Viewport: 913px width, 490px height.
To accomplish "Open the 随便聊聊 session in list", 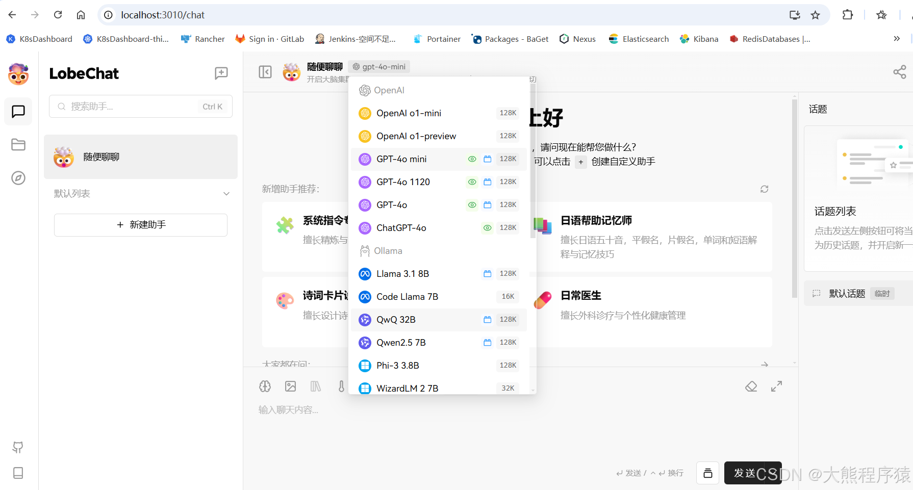I will 141,157.
